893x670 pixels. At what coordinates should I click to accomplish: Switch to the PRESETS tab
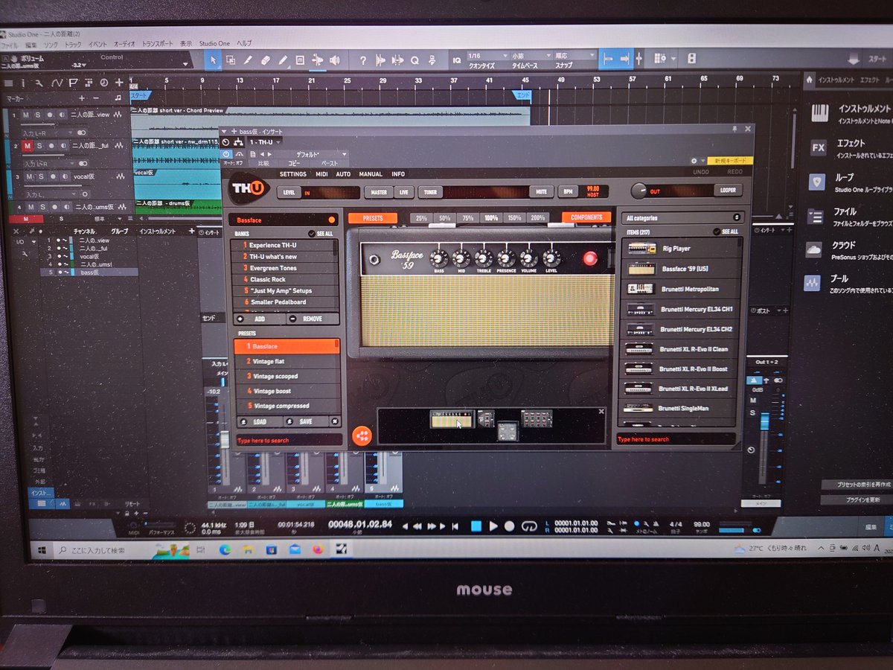[373, 218]
